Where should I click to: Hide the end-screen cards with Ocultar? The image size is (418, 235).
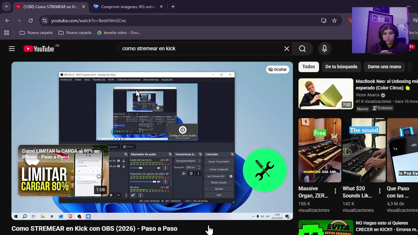click(x=277, y=69)
